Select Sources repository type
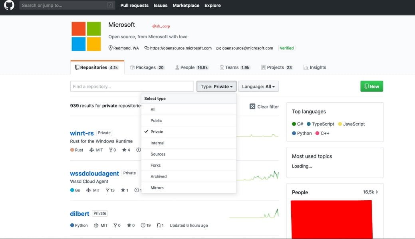The image size is (415, 239). pos(189,154)
